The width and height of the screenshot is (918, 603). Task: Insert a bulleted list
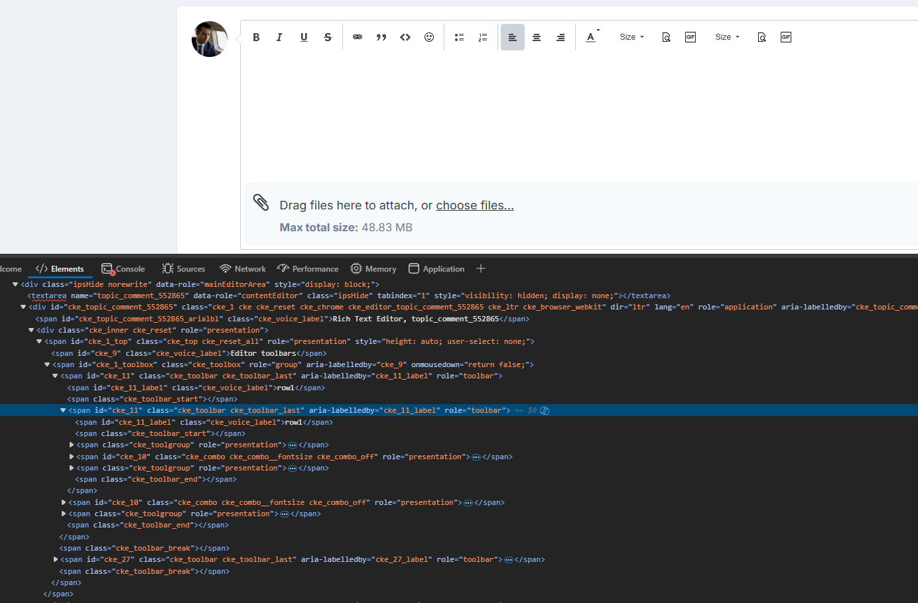tap(459, 37)
